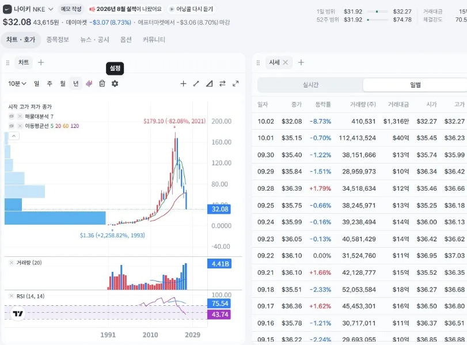
Task: Add a new panel next to 시세
Action: click(301, 62)
